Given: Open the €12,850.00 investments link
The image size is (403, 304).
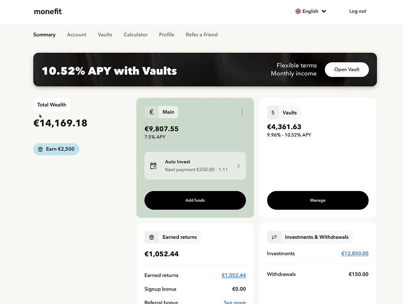Looking at the screenshot, I should tap(355, 254).
